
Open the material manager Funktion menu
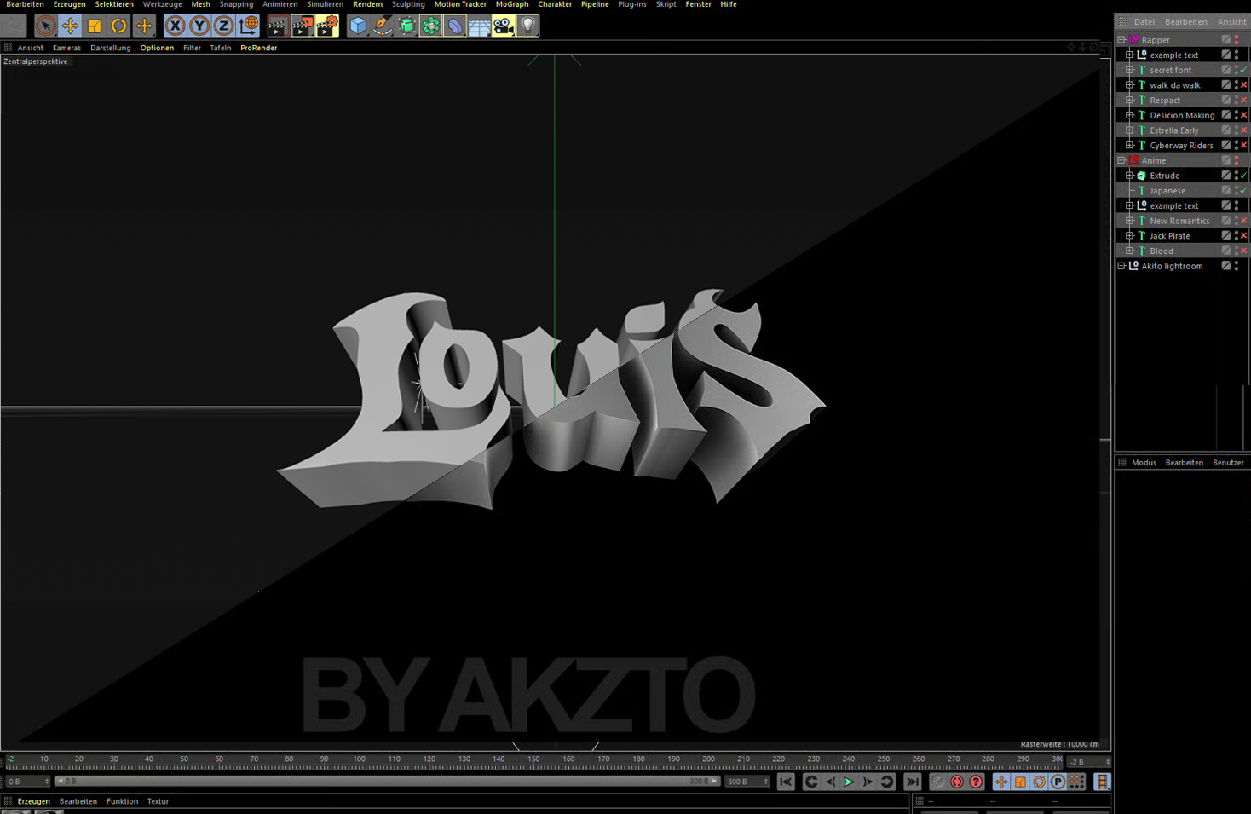[x=122, y=801]
